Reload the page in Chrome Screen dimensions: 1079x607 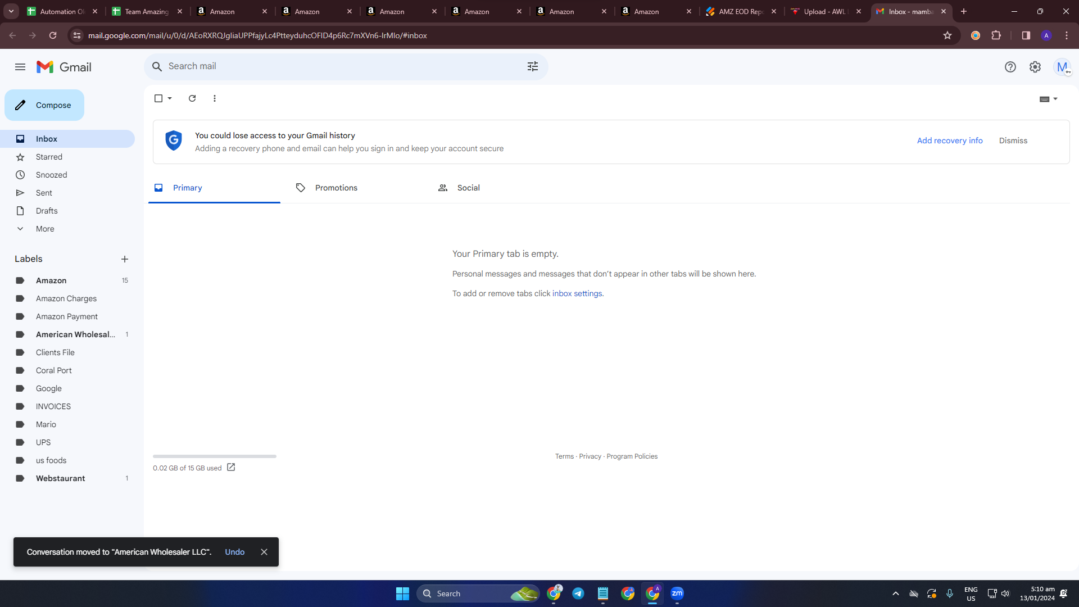pos(53,35)
